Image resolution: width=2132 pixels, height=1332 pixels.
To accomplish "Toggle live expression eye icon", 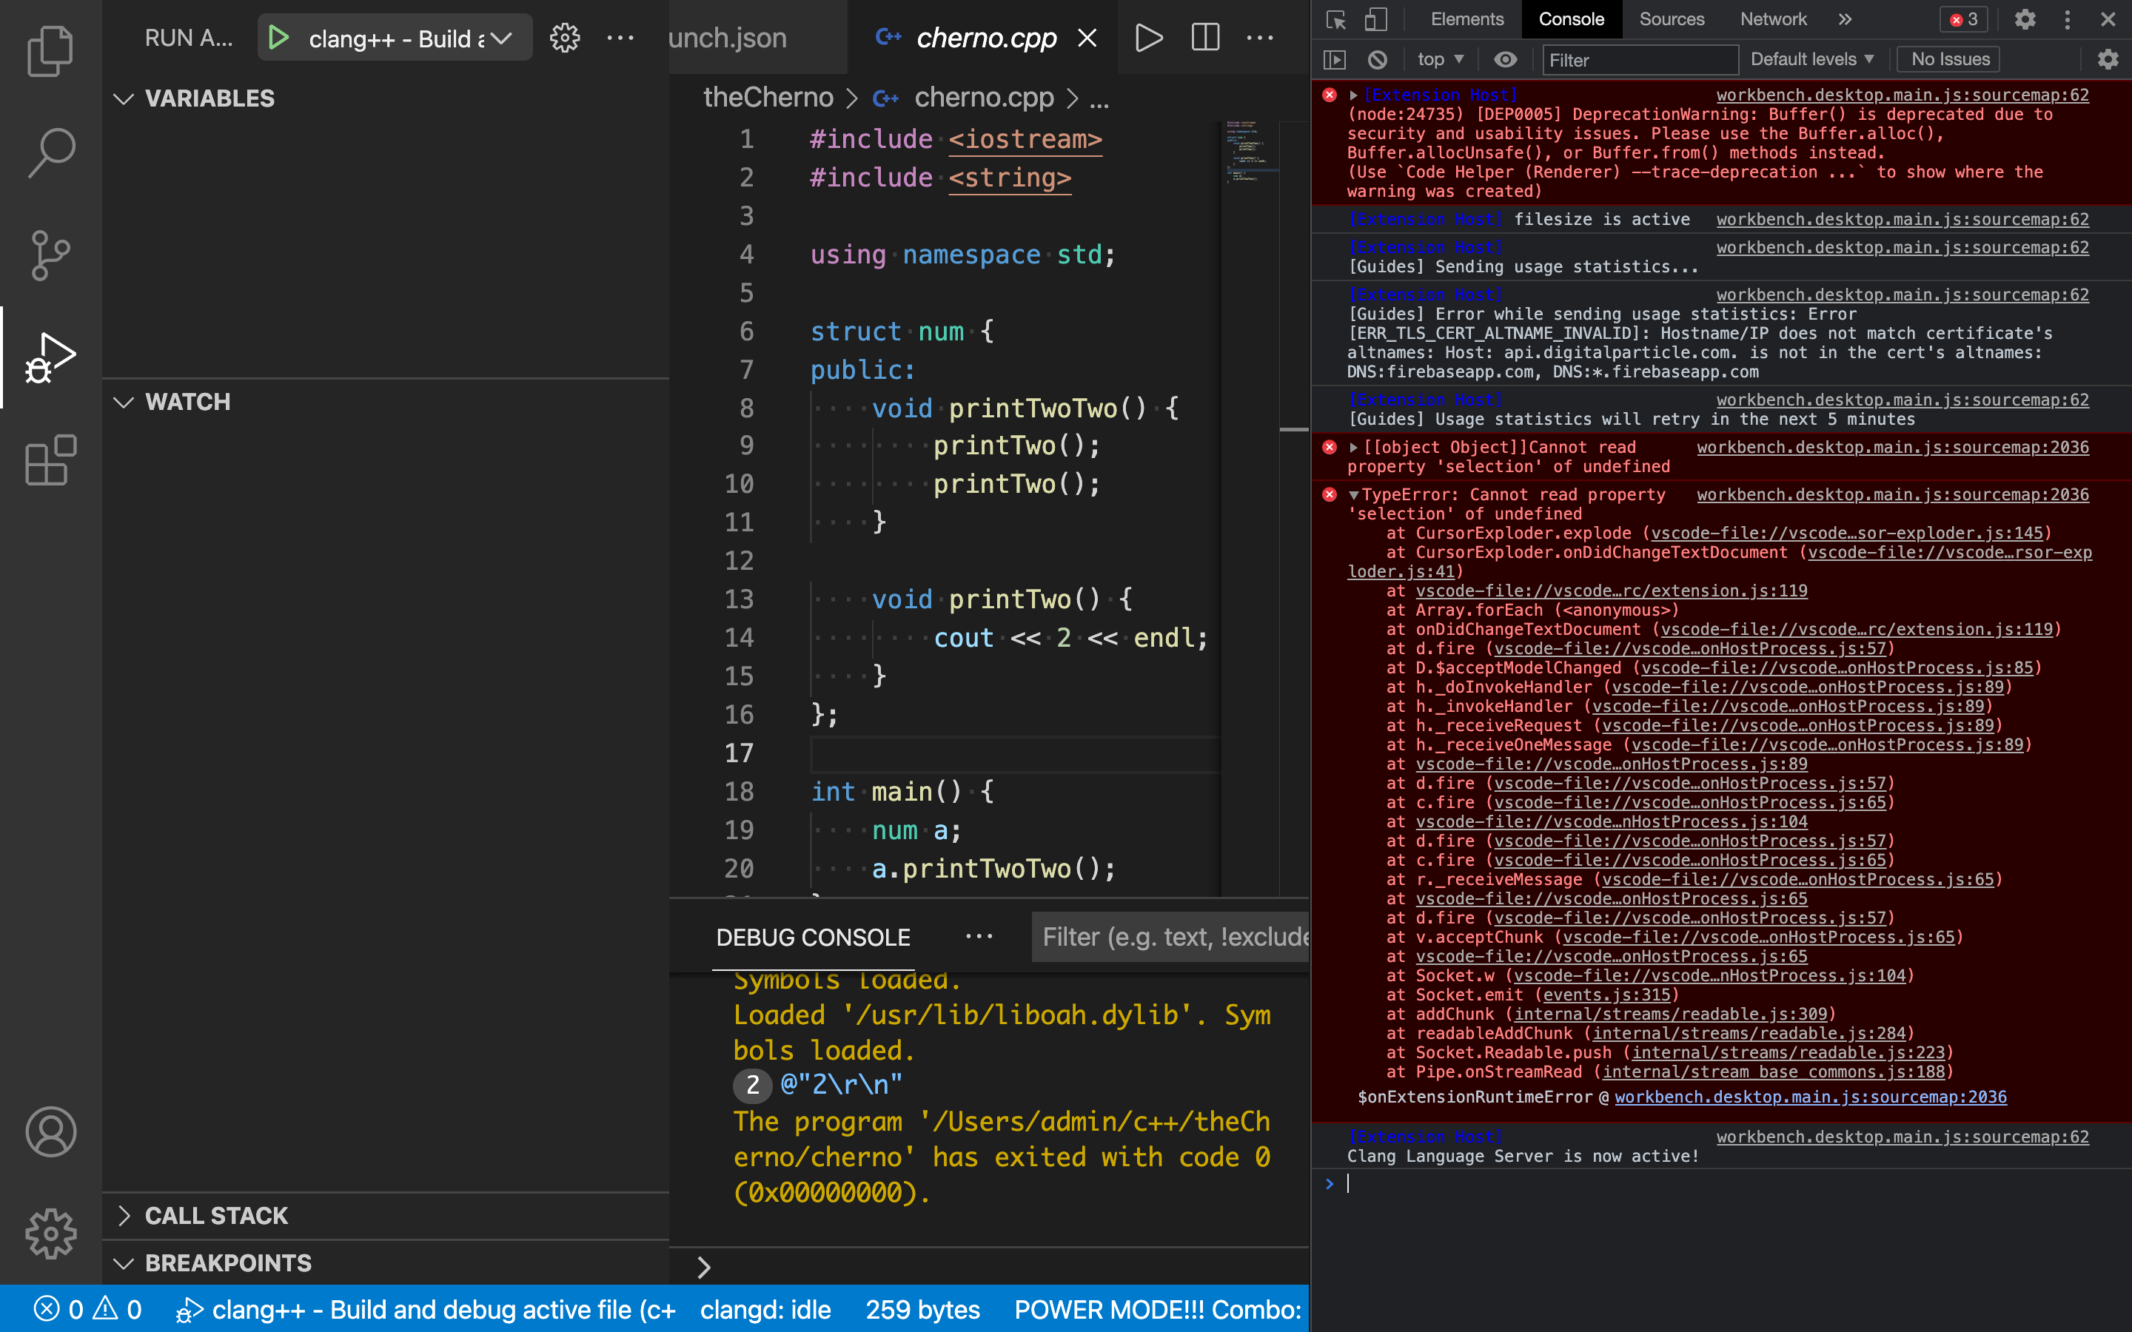I will click(x=1506, y=60).
